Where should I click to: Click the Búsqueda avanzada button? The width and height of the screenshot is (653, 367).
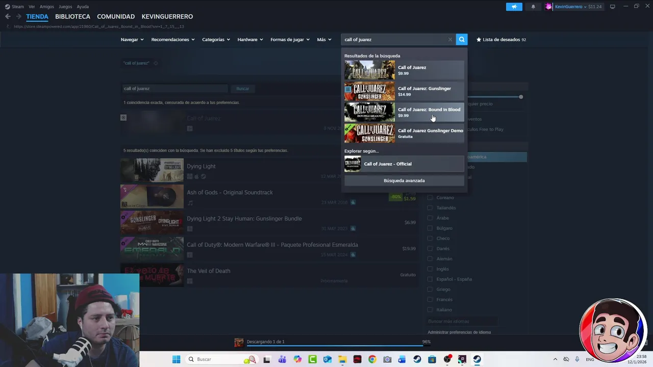click(x=404, y=180)
